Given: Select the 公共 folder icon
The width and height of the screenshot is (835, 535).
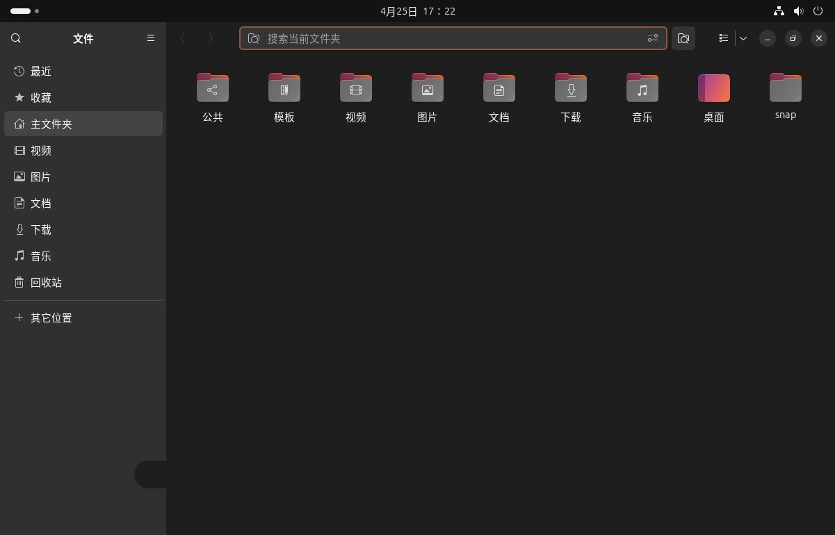Looking at the screenshot, I should [x=213, y=88].
